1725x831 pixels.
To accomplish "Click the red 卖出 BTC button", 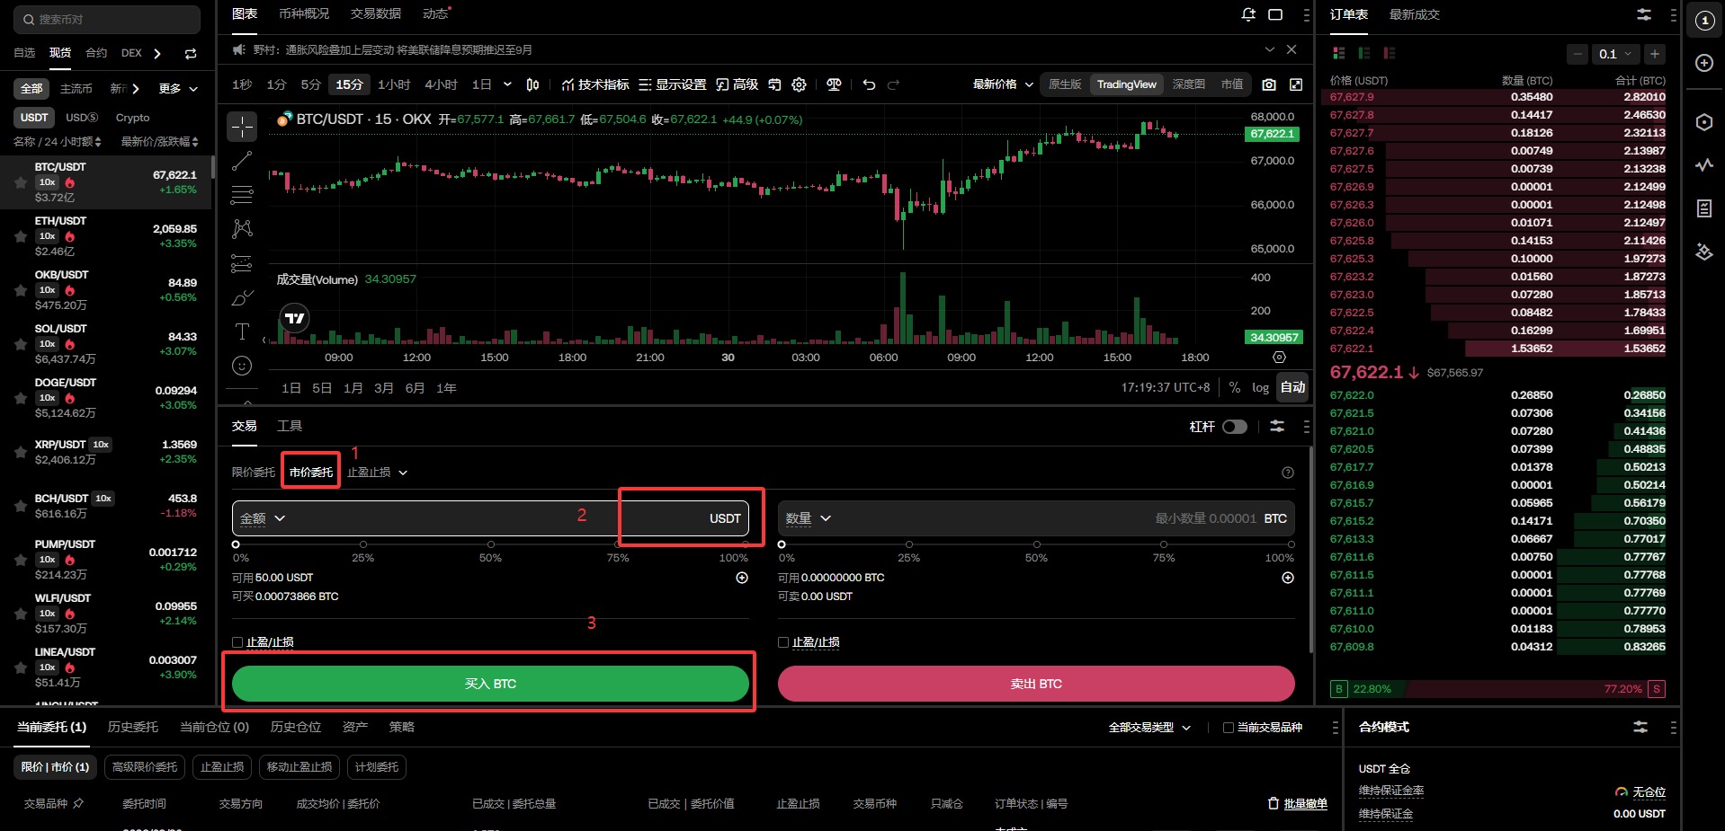I will pyautogui.click(x=1036, y=684).
